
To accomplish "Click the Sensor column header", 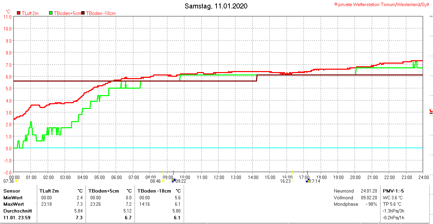I will pos(12,191).
